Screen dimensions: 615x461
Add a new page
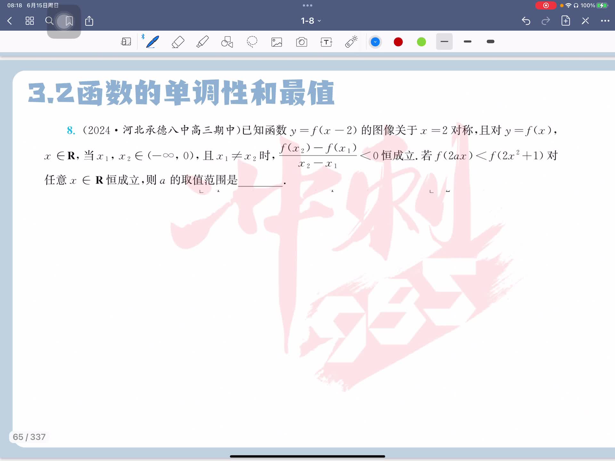pyautogui.click(x=566, y=21)
